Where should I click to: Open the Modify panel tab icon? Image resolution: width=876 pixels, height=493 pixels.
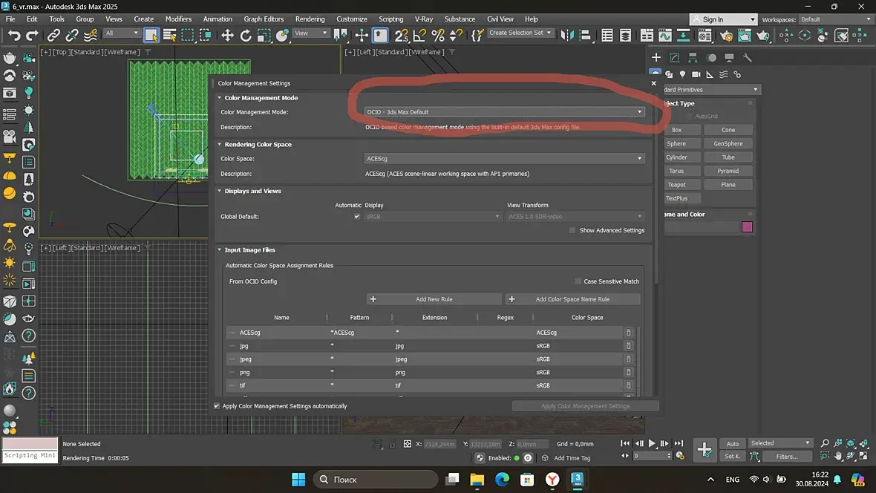coord(674,58)
